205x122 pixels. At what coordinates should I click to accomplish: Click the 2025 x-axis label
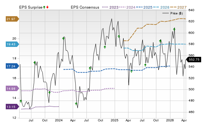tap(115, 120)
